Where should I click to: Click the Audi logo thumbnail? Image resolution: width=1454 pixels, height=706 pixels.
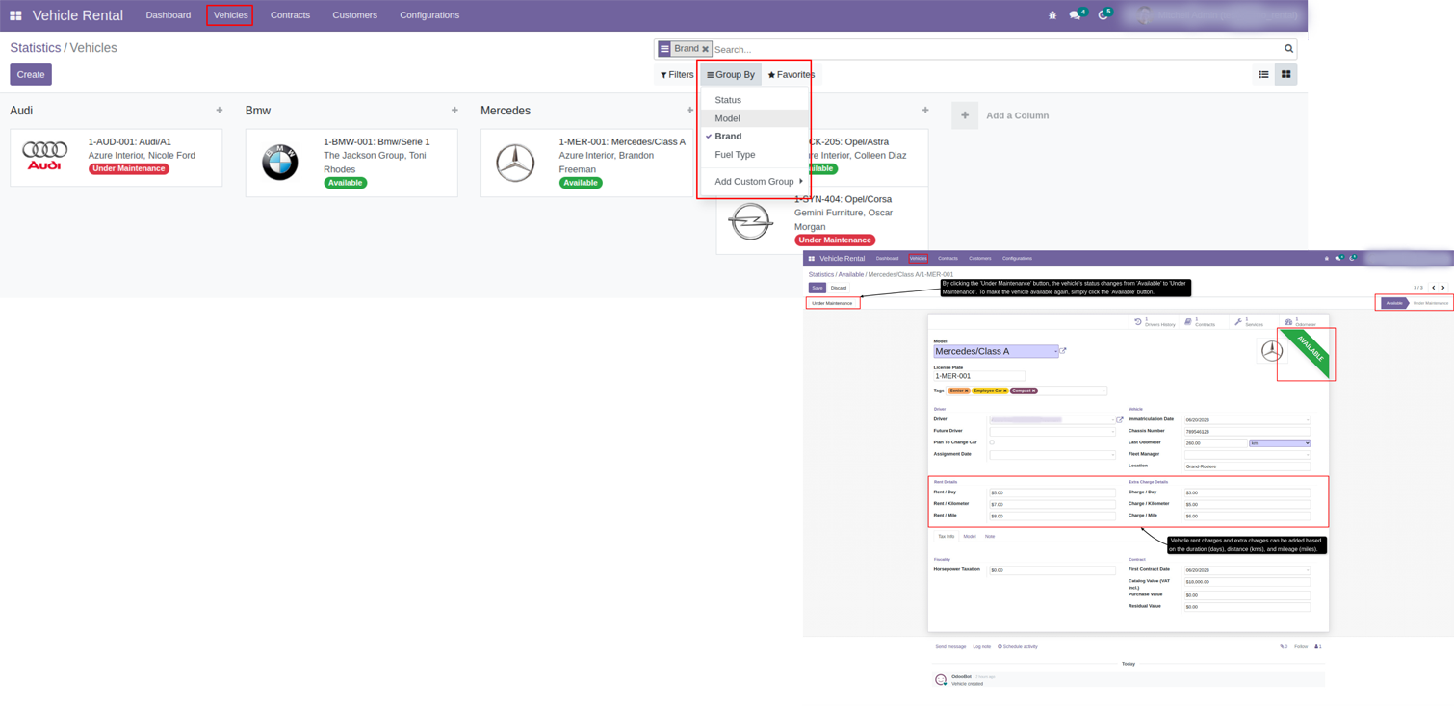[x=45, y=156]
